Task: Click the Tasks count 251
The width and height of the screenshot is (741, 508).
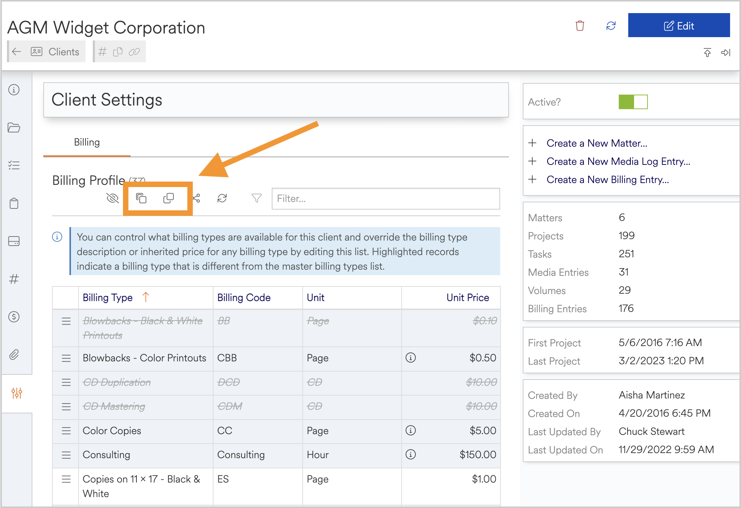Action: pyautogui.click(x=626, y=254)
